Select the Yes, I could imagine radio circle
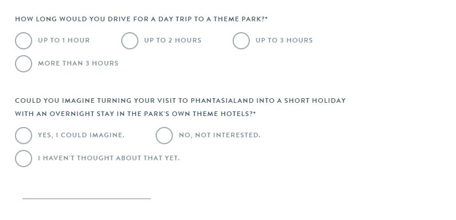 point(24,136)
